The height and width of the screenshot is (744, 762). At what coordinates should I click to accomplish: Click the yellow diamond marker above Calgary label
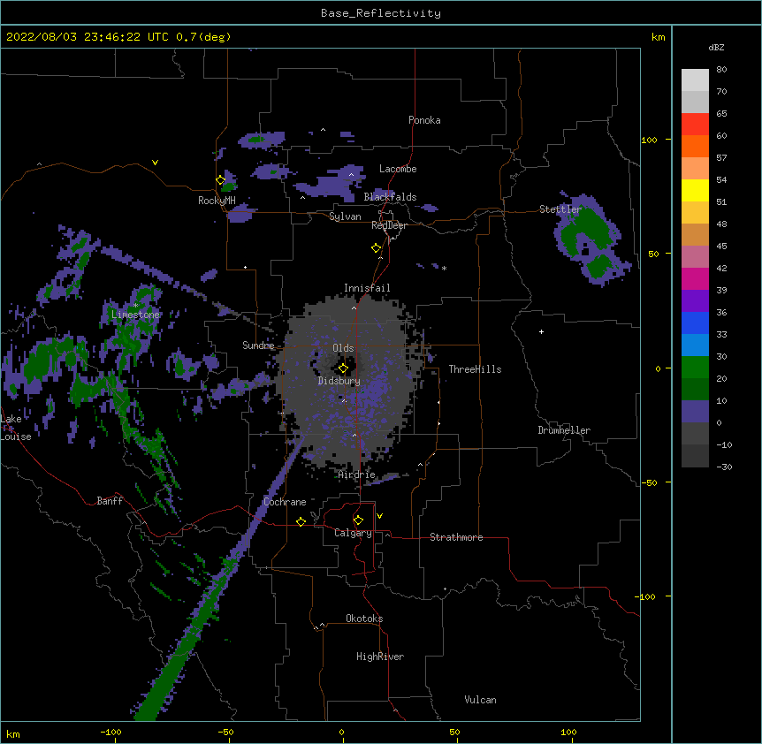click(x=359, y=520)
